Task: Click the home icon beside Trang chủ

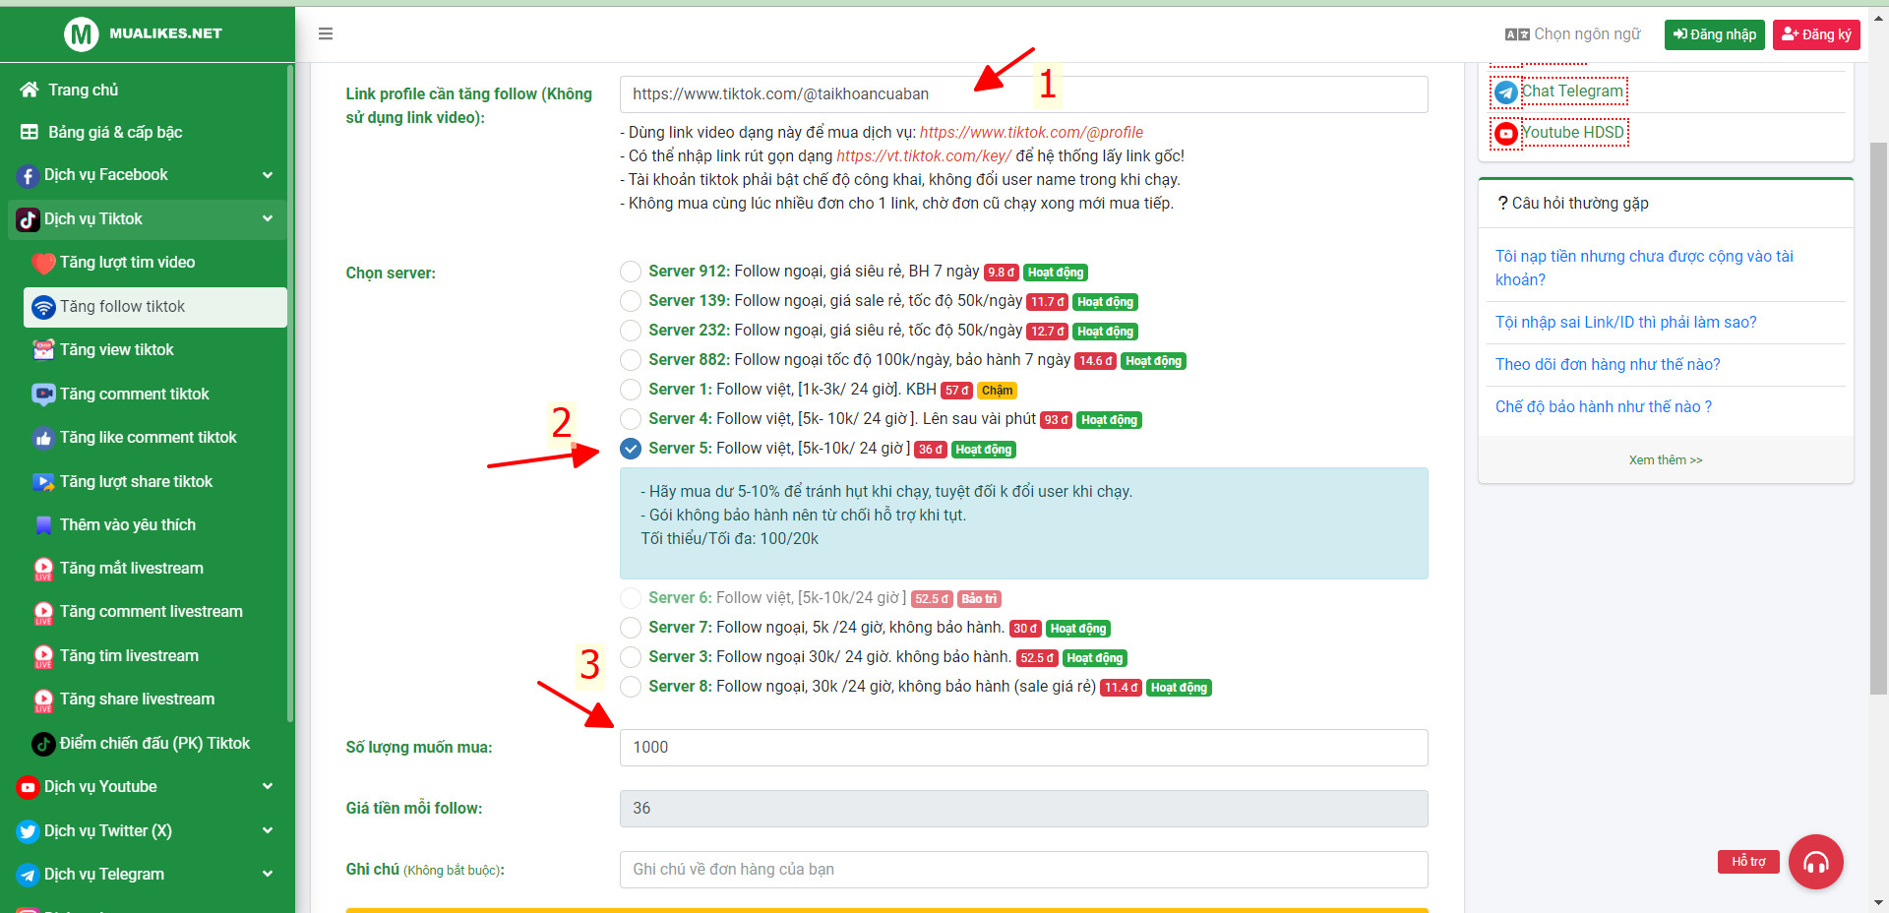Action: (30, 90)
